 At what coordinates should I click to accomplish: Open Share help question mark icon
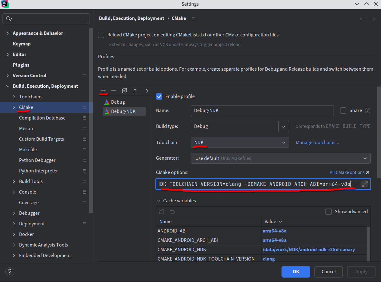(368, 110)
